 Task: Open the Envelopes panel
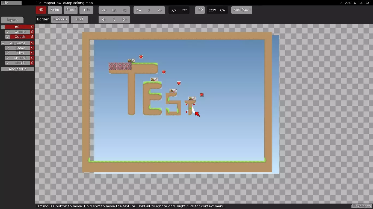click(x=362, y=206)
